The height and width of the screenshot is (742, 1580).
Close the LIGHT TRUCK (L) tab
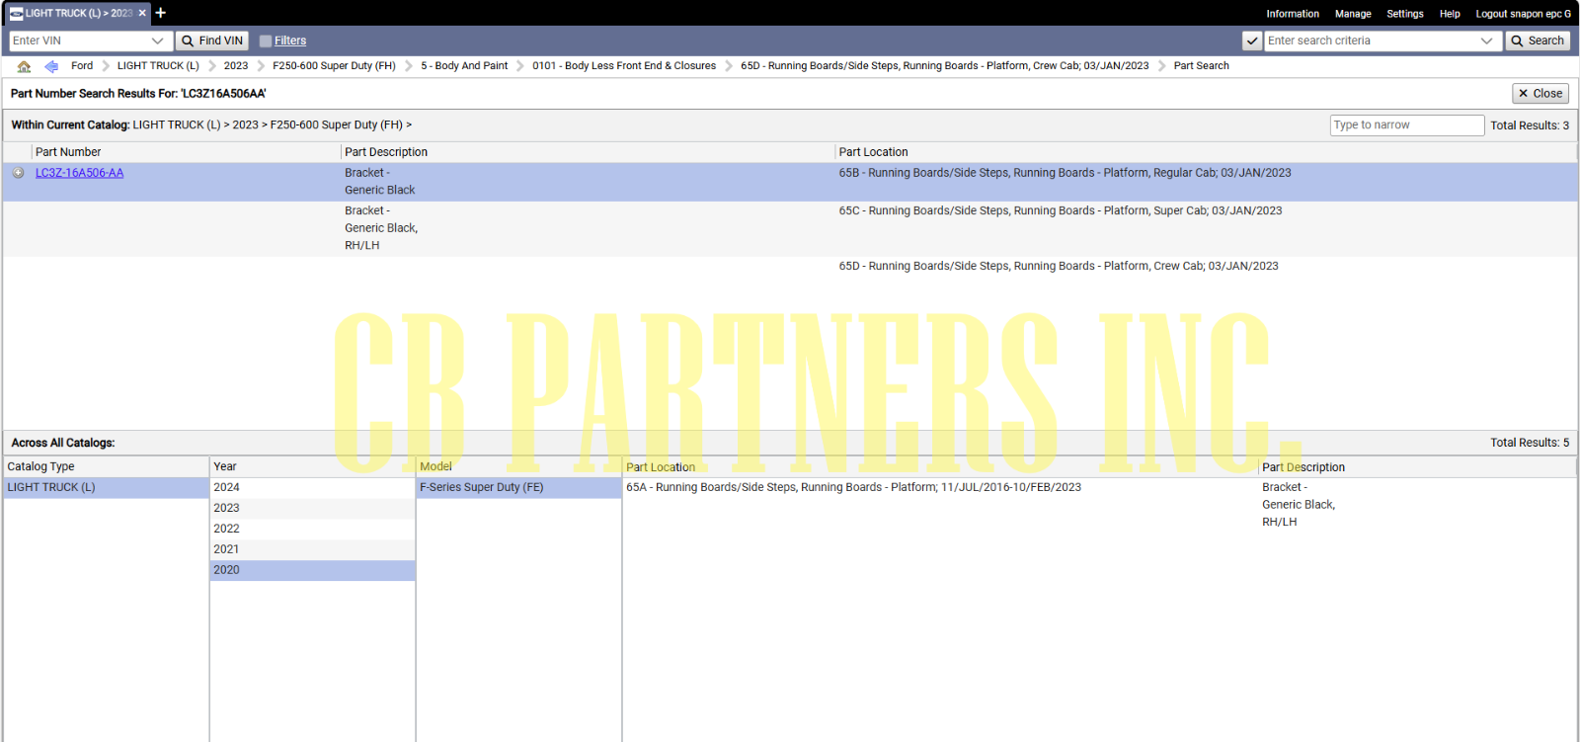pos(142,13)
